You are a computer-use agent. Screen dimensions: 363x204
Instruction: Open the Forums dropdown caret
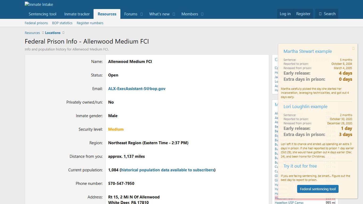(x=141, y=14)
